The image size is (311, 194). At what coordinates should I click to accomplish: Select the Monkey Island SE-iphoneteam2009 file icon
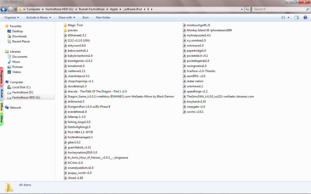point(184,31)
